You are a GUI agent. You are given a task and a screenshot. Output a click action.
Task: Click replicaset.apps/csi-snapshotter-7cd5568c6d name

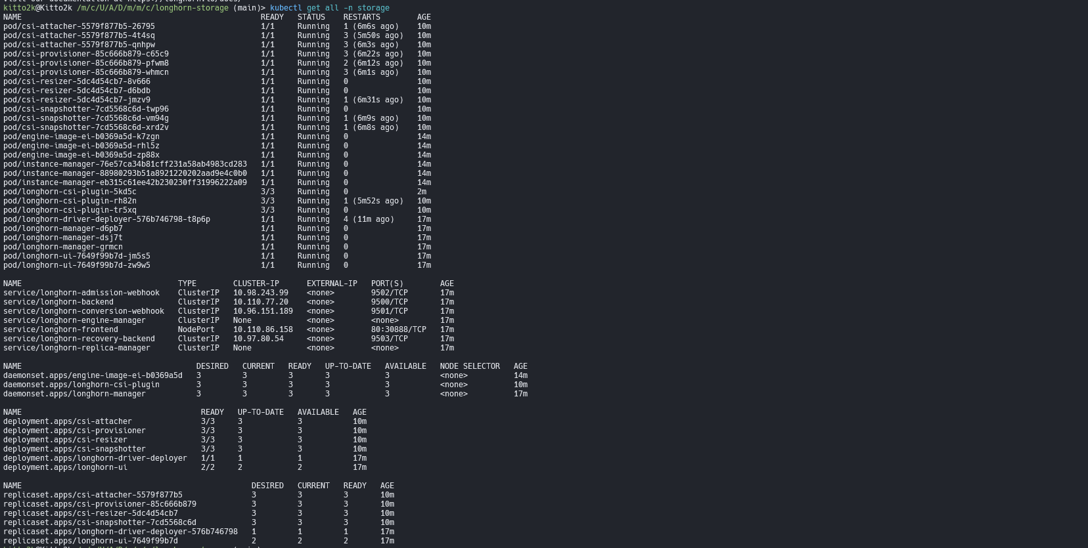coord(100,522)
